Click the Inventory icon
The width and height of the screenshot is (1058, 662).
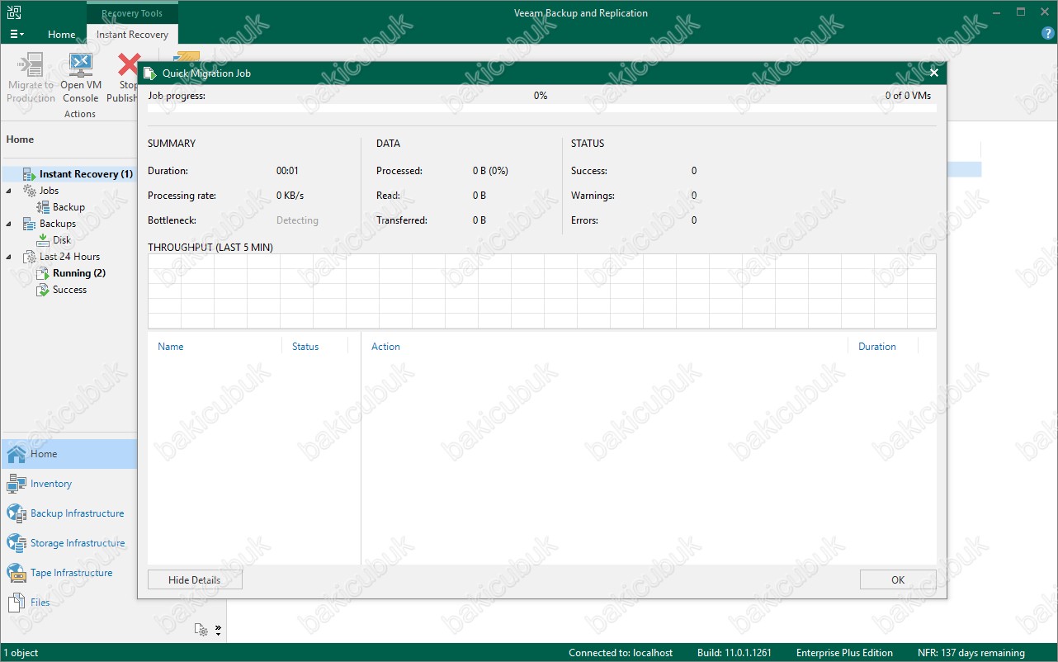coord(17,484)
